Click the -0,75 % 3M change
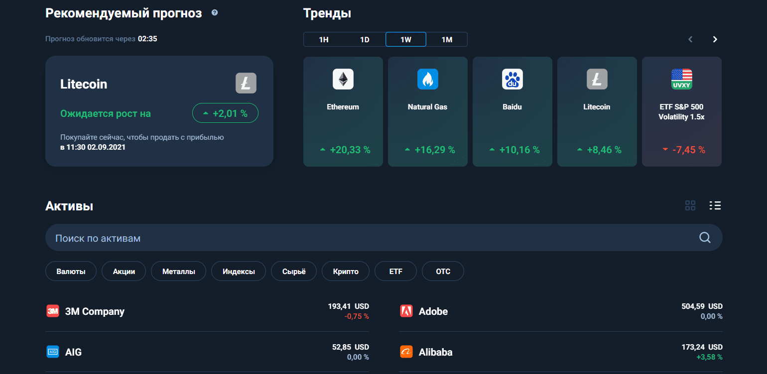Viewport: 767px width, 374px height. coord(357,316)
